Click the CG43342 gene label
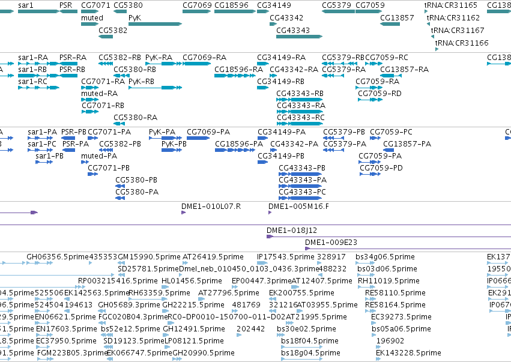The image size is (511, 362). tap(286, 18)
